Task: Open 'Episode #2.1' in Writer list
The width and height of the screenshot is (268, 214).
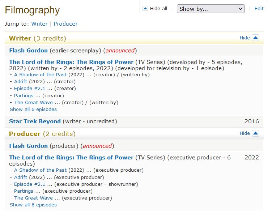Action: coord(30,89)
